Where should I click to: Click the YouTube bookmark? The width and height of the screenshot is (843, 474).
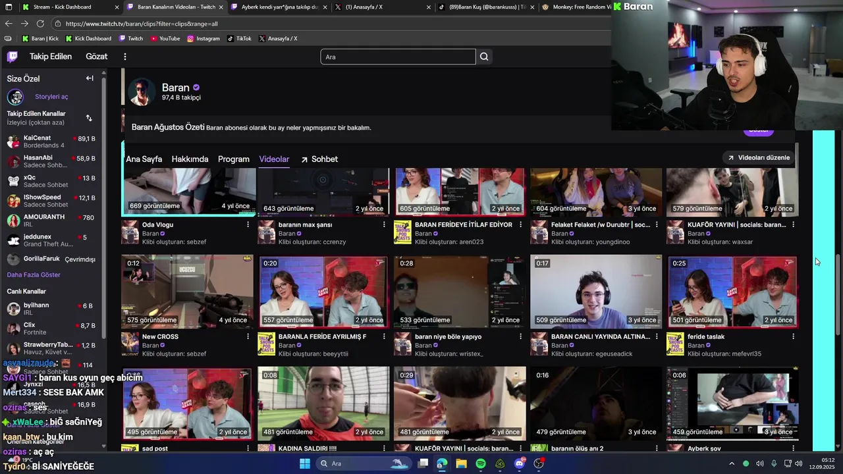coord(165,39)
